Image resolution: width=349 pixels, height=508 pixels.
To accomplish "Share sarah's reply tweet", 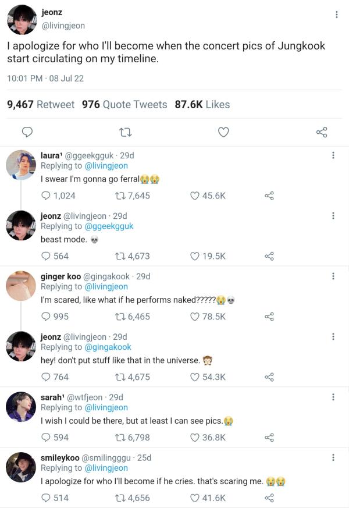I will point(269,438).
